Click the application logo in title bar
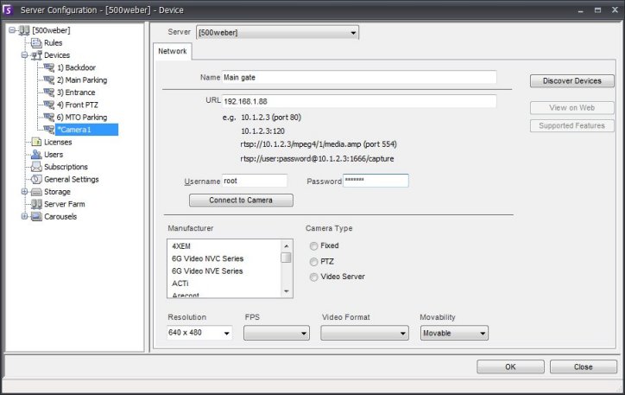625x395 pixels. tap(8, 10)
